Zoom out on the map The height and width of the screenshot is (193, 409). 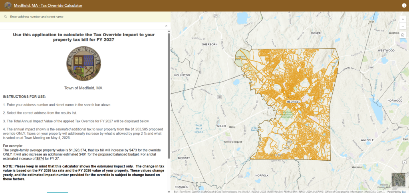403,26
